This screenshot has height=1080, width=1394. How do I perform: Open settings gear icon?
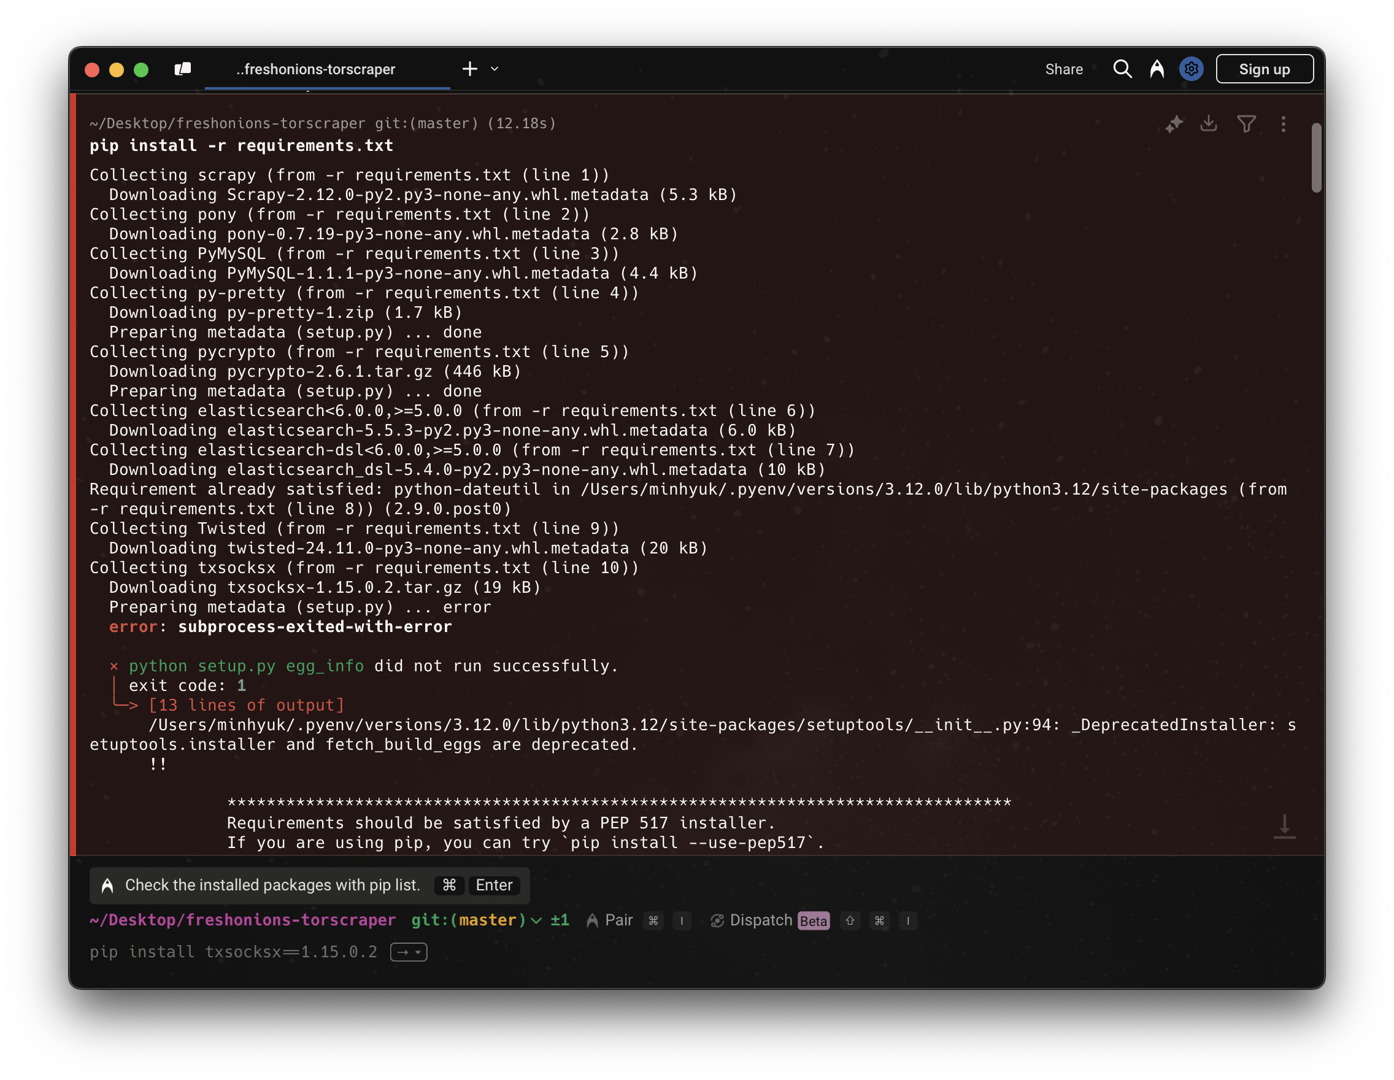pos(1191,69)
